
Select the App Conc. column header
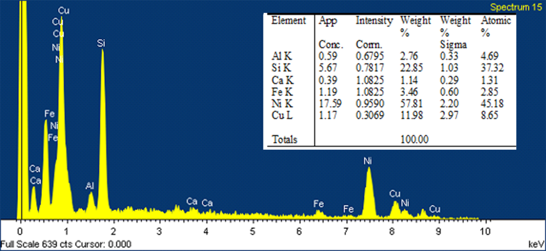[331, 33]
